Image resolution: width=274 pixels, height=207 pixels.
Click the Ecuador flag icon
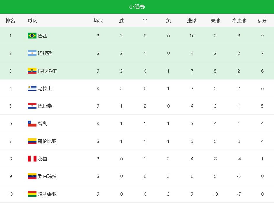click(32, 71)
